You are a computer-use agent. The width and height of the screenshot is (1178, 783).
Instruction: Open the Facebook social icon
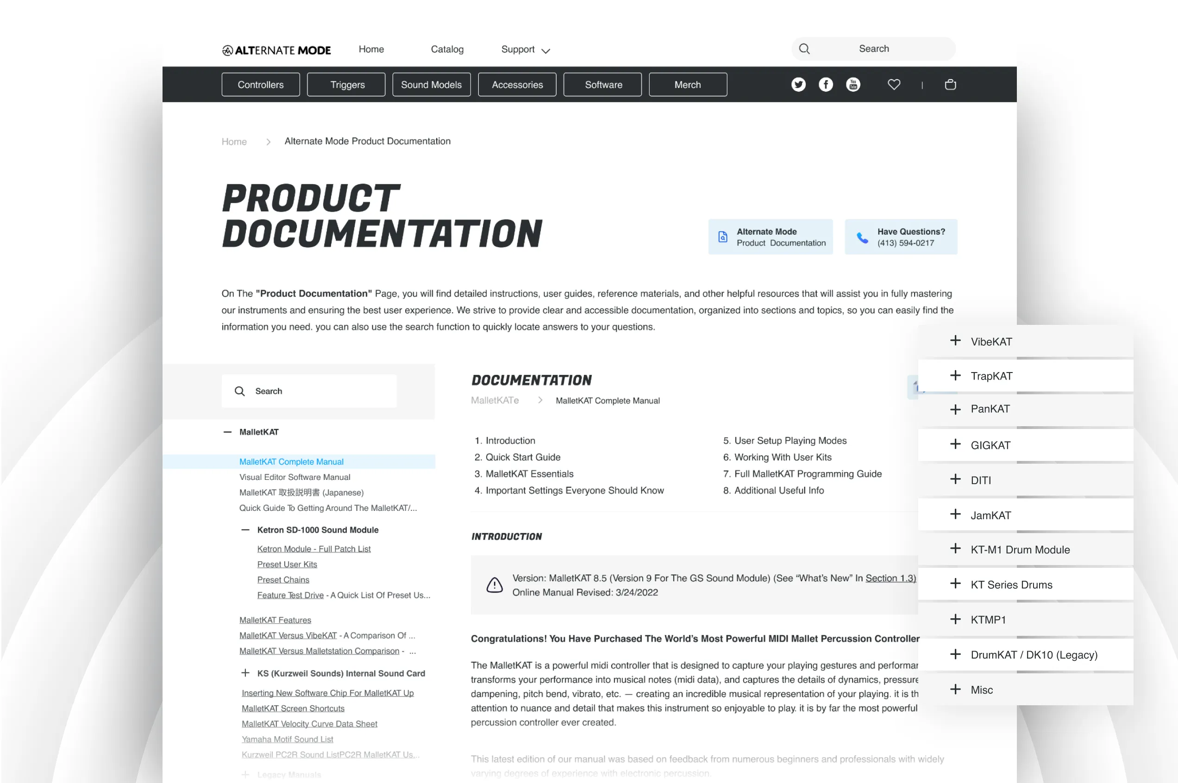tap(825, 84)
